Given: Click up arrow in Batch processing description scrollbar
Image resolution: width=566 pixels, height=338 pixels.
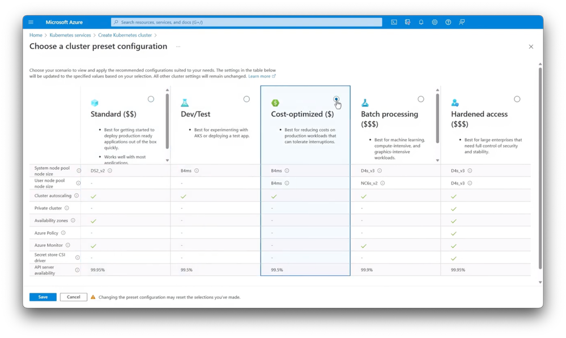Looking at the screenshot, I should tap(437, 90).
